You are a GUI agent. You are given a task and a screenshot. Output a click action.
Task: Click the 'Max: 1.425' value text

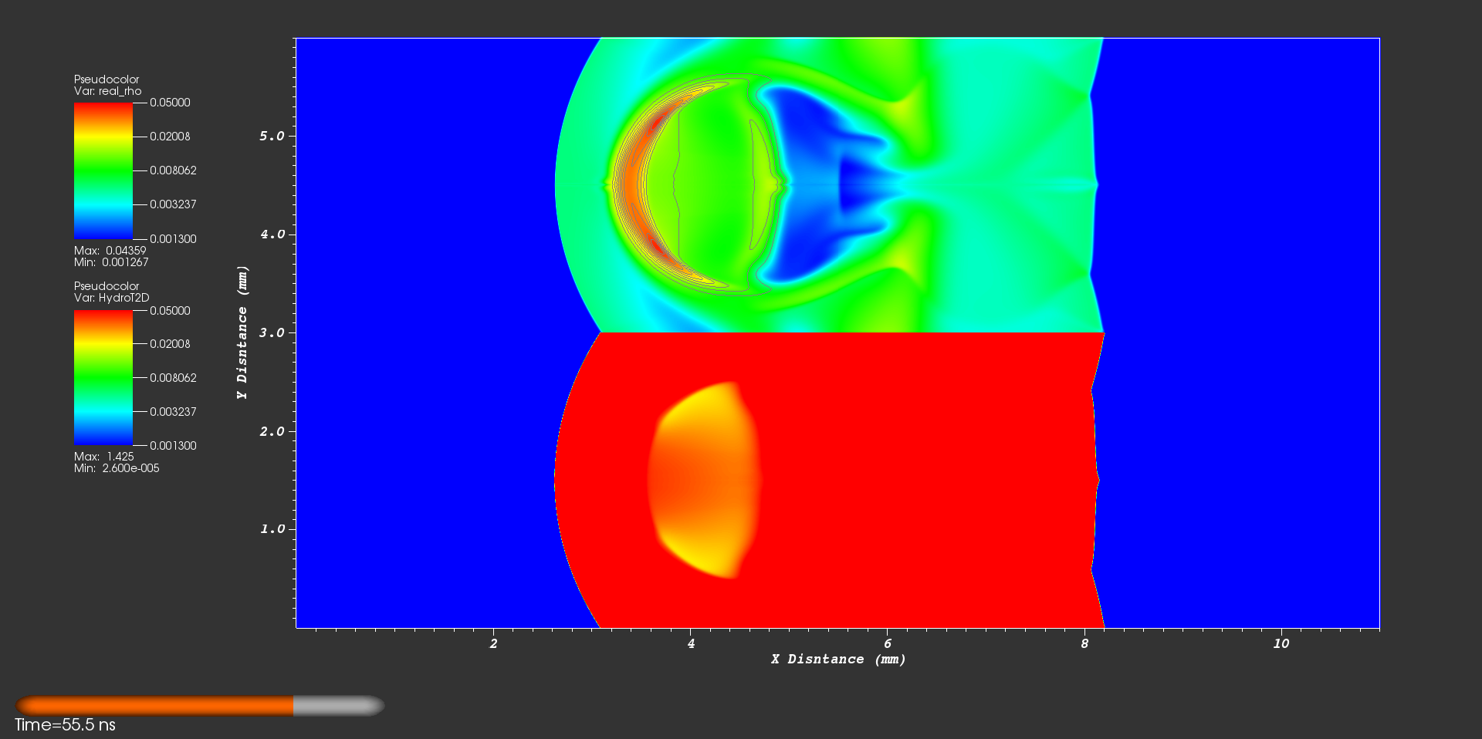pos(104,457)
